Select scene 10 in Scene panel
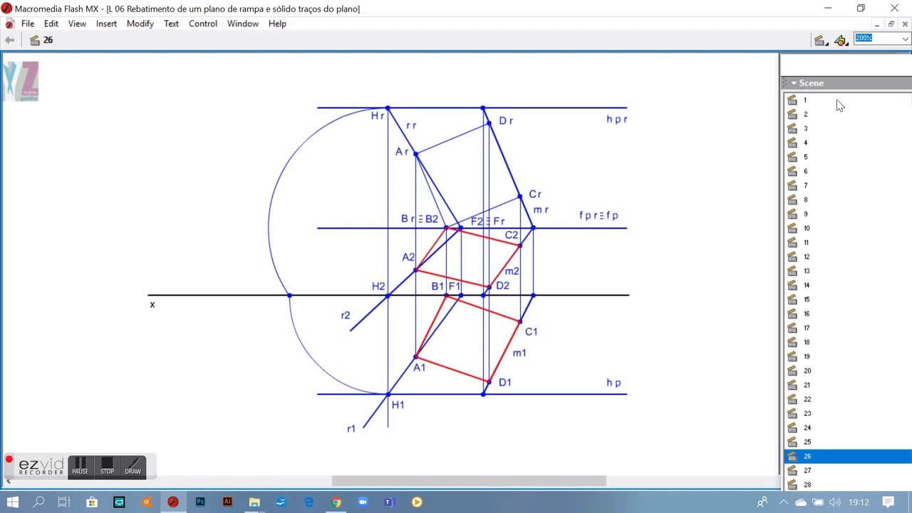The image size is (912, 513). pyautogui.click(x=848, y=228)
